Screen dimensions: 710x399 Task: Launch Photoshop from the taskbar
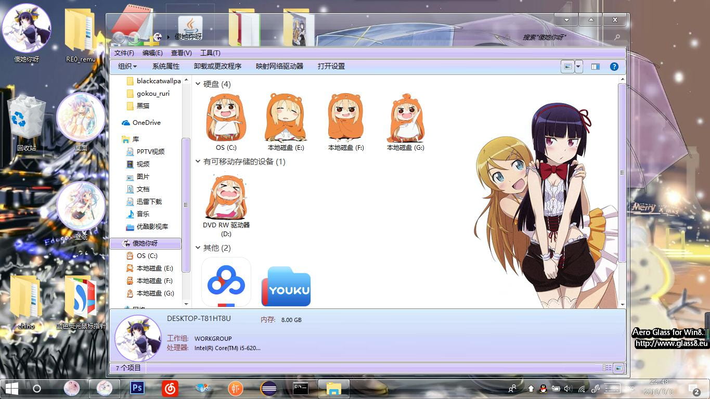[137, 388]
